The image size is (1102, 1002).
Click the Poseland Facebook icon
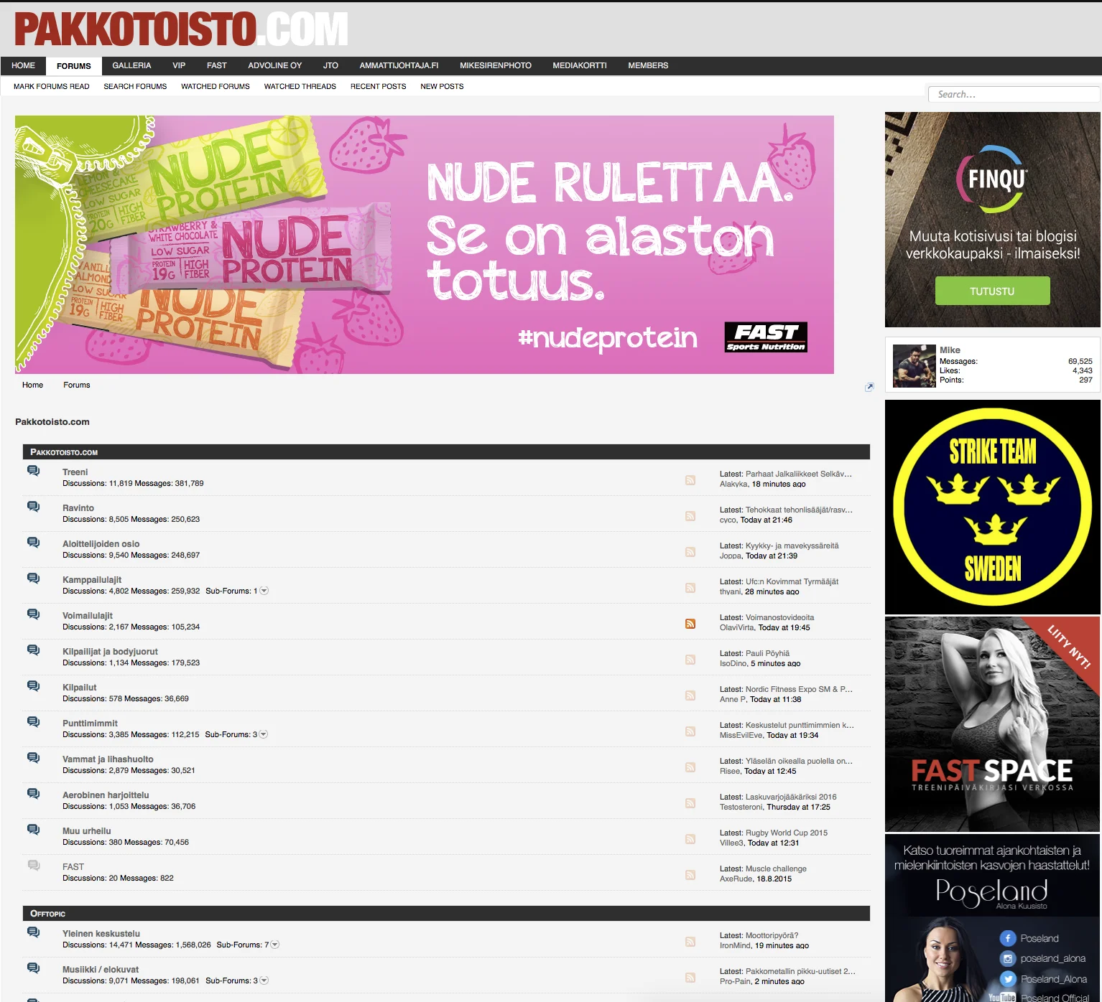coord(1007,938)
